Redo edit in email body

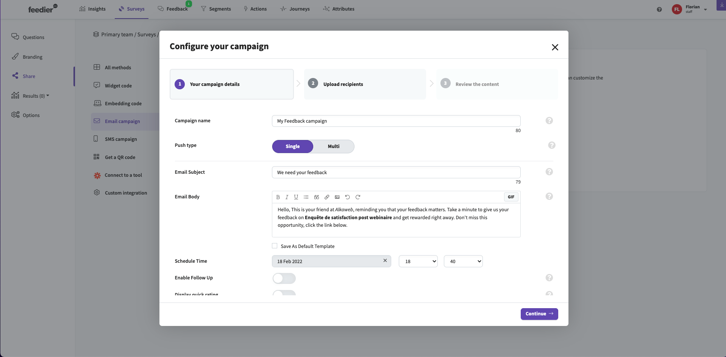click(x=358, y=197)
